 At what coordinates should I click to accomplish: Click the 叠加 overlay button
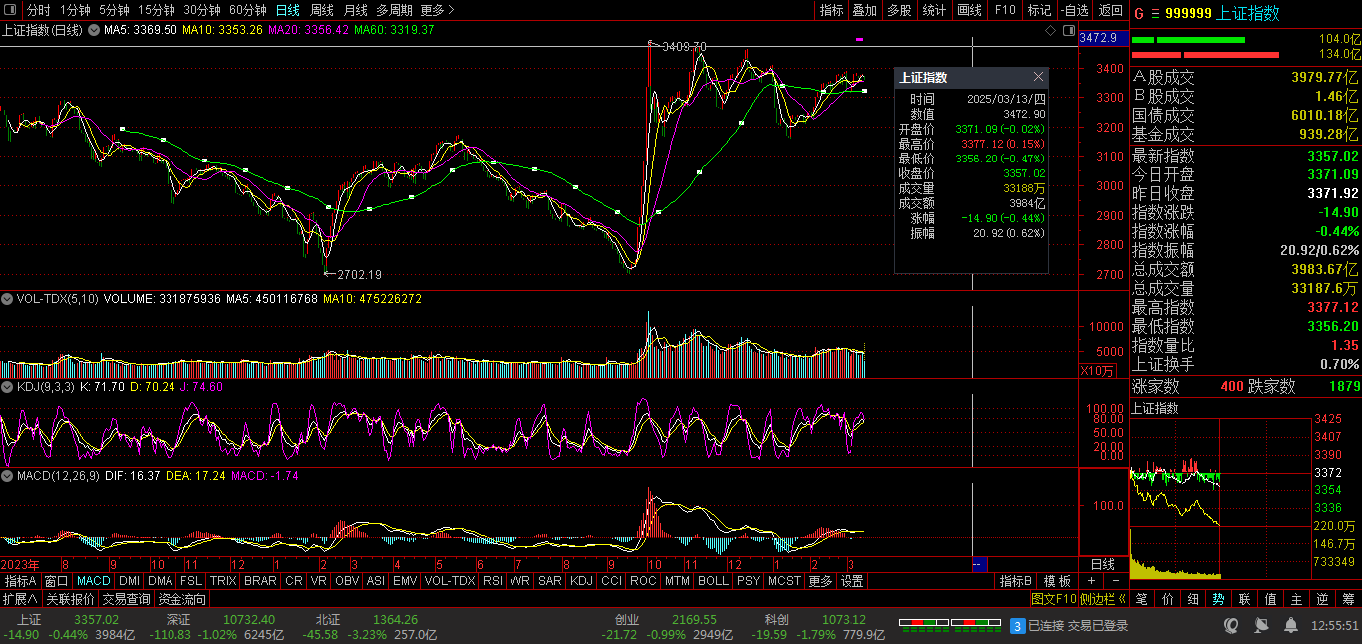864,10
